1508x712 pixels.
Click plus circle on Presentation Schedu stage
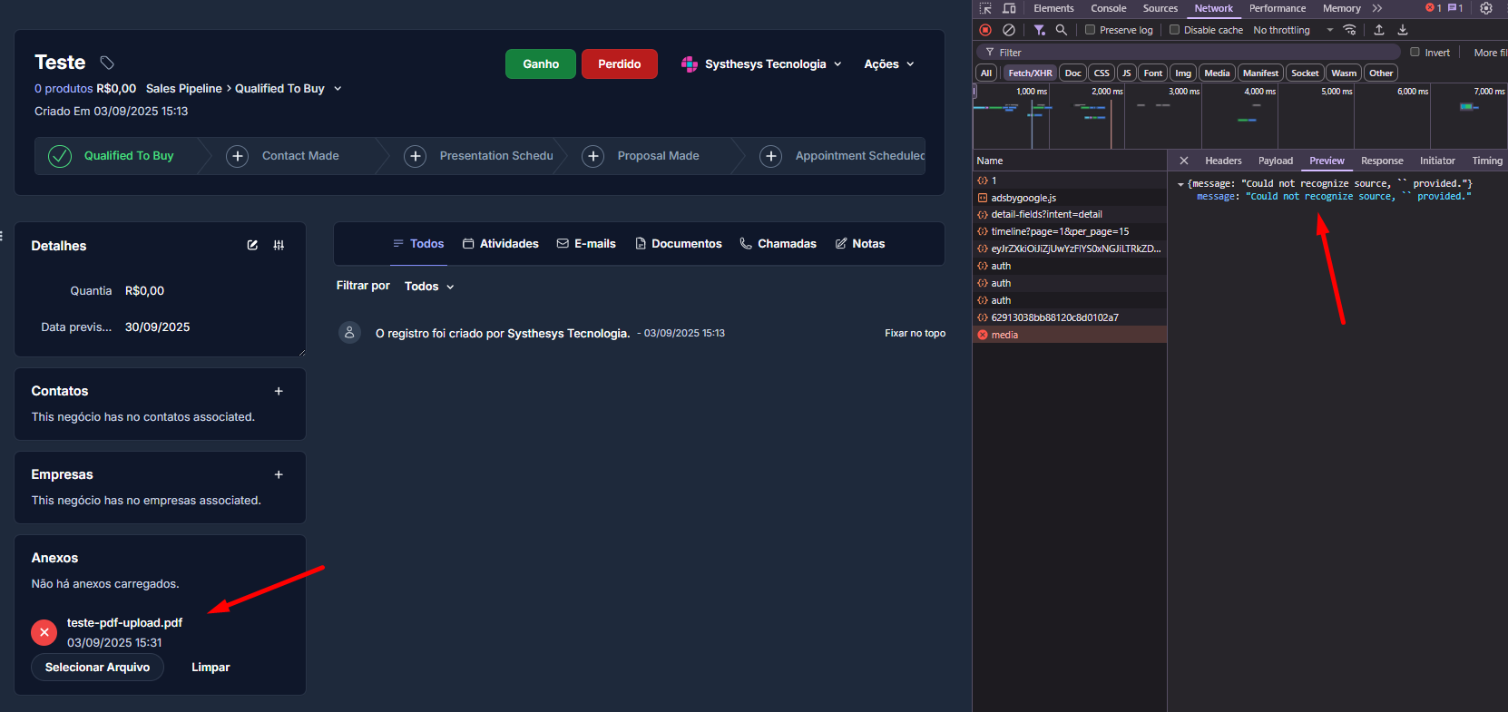tap(416, 156)
